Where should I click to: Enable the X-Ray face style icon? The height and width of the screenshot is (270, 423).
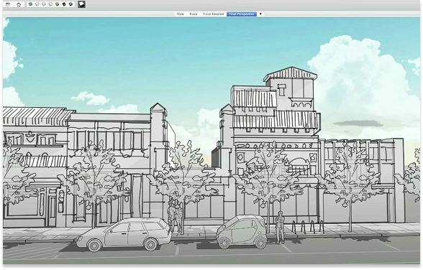click(30, 4)
